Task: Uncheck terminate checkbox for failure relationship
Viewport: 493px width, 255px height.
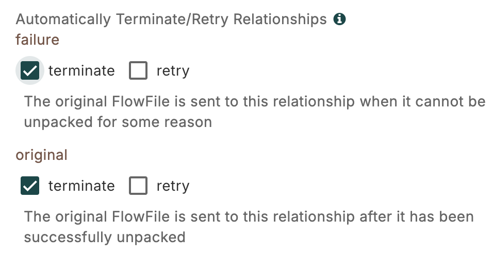Action: pos(30,71)
